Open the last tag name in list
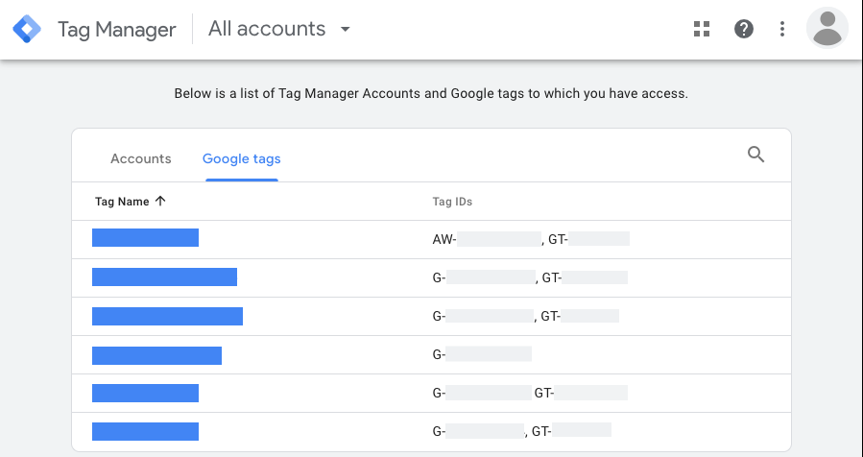The height and width of the screenshot is (457, 863). (145, 431)
